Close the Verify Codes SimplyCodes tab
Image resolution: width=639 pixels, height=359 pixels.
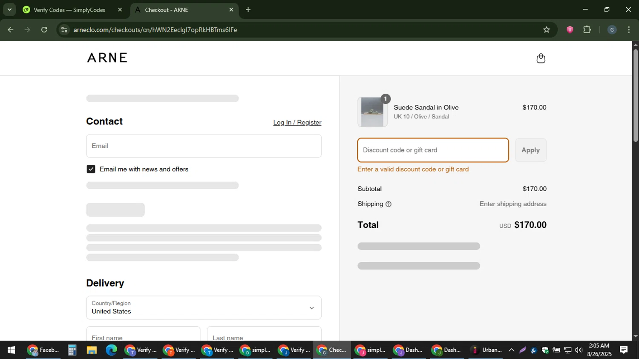point(120,9)
